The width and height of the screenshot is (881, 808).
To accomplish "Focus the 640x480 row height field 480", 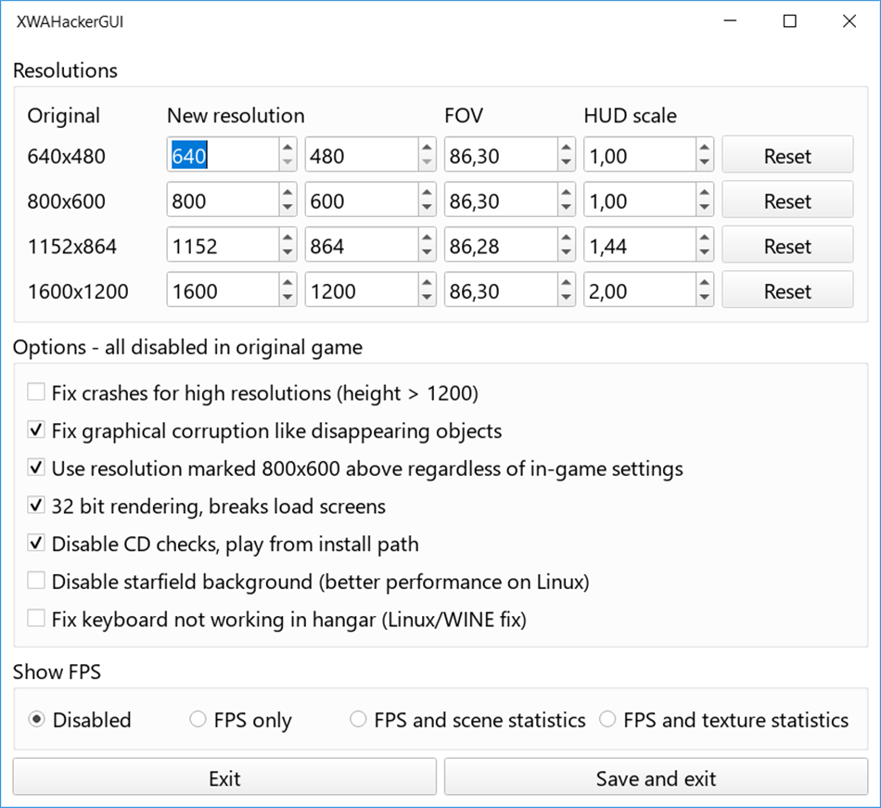I will click(363, 155).
